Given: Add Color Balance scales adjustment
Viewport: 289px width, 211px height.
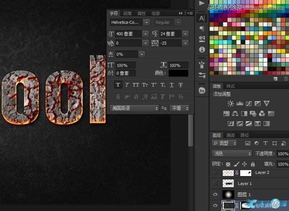Looking at the screenshot, I should (236, 113).
